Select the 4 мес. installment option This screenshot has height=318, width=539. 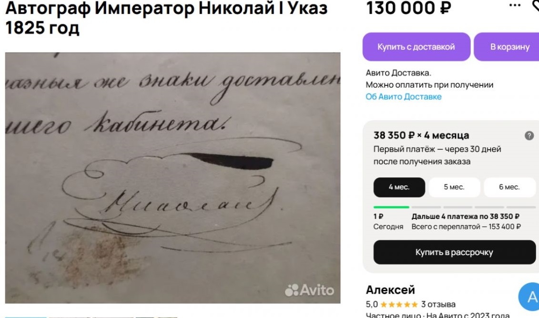coord(399,187)
